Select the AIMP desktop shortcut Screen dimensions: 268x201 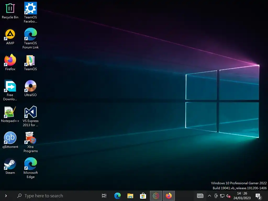(10, 37)
